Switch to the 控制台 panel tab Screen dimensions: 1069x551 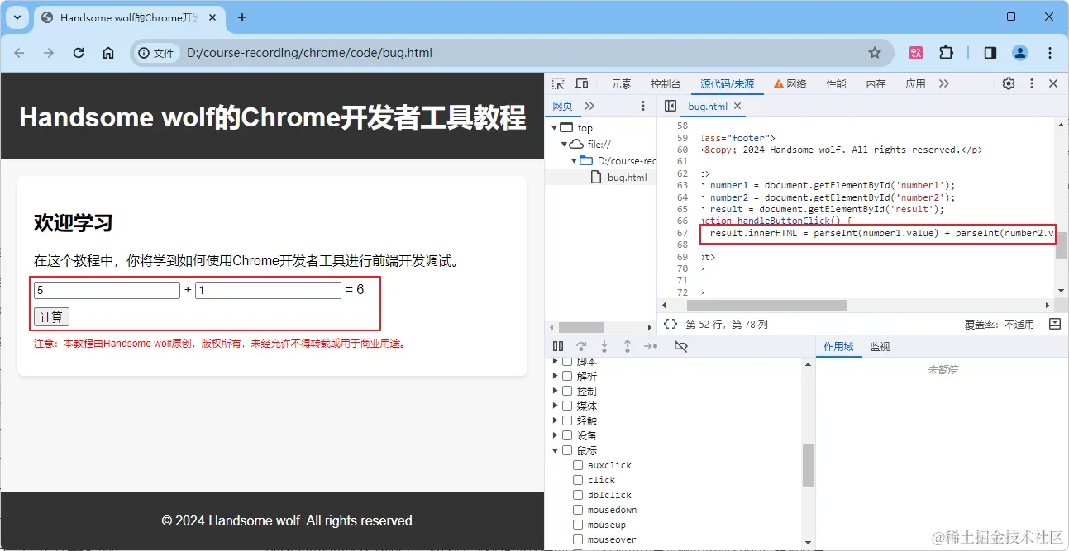coord(666,83)
